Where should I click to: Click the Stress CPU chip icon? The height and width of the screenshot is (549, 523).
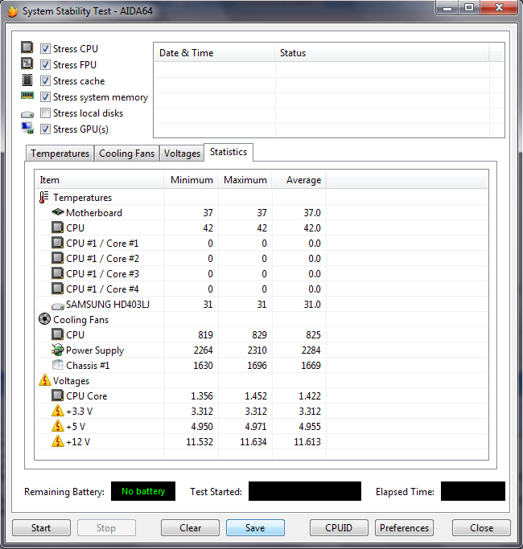(x=27, y=47)
